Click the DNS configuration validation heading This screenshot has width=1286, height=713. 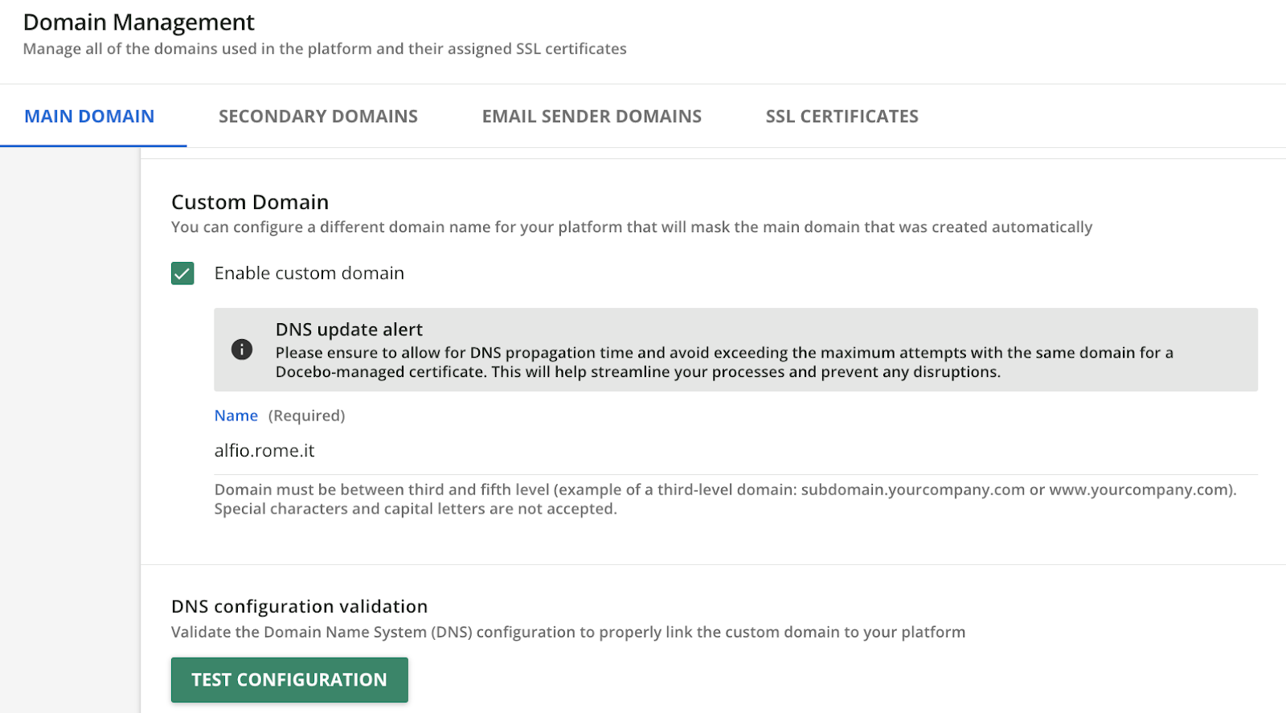[x=299, y=606]
